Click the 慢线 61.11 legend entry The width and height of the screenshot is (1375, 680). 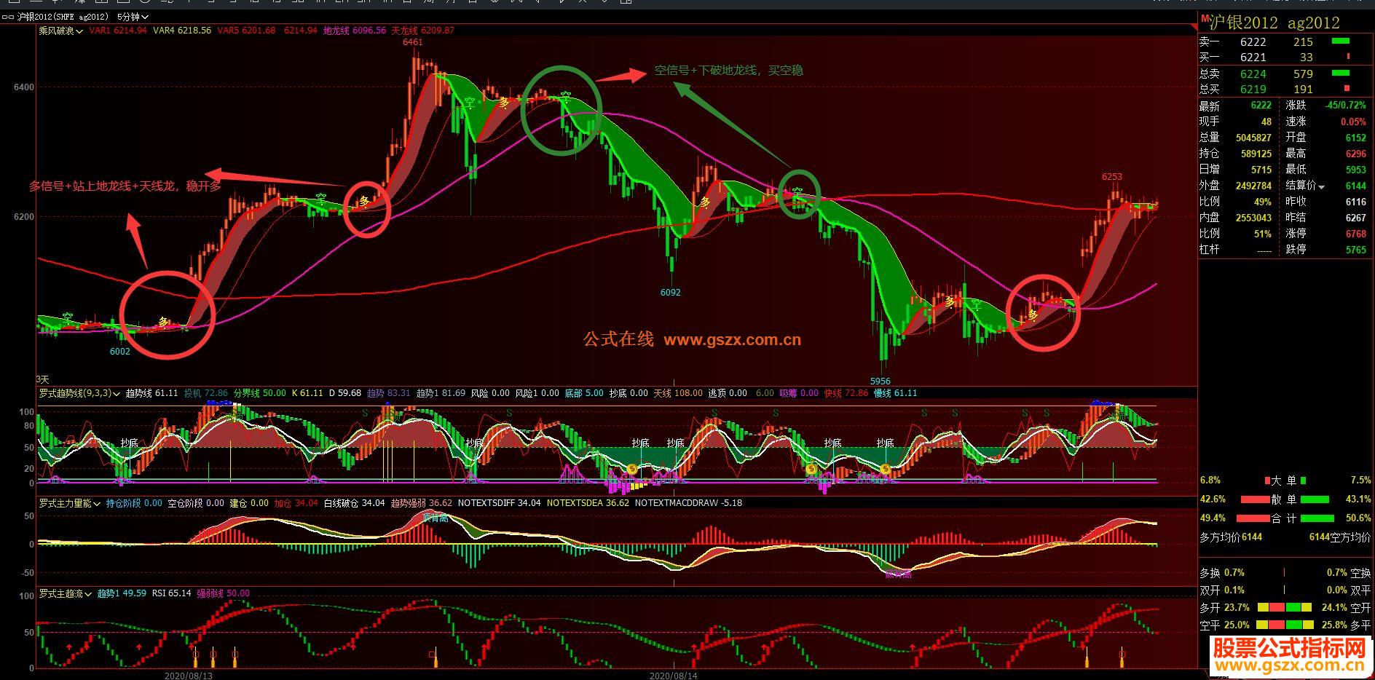click(896, 393)
